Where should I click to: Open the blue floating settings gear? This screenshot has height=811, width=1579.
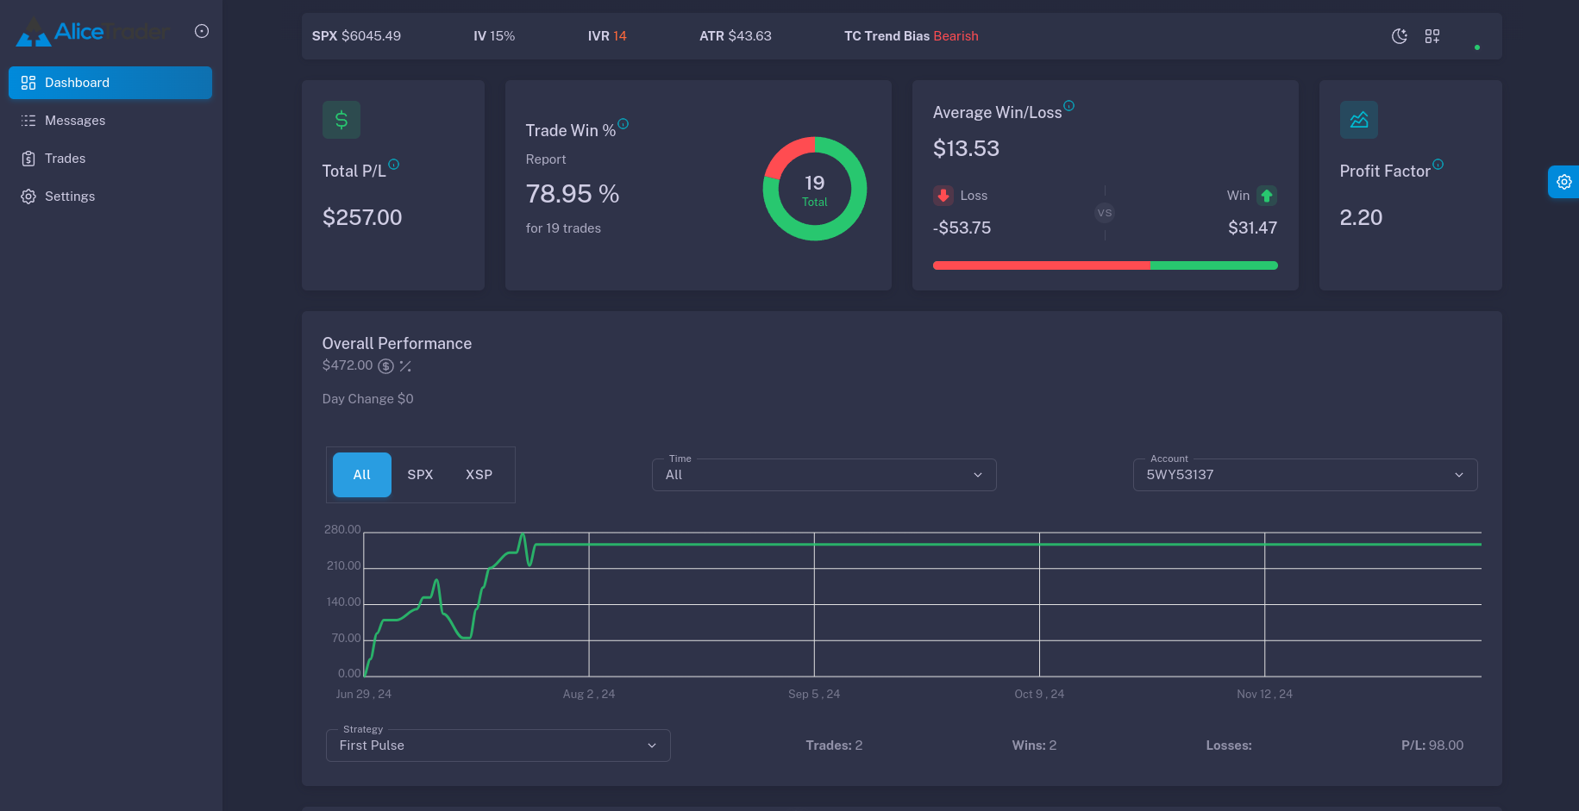click(x=1563, y=182)
